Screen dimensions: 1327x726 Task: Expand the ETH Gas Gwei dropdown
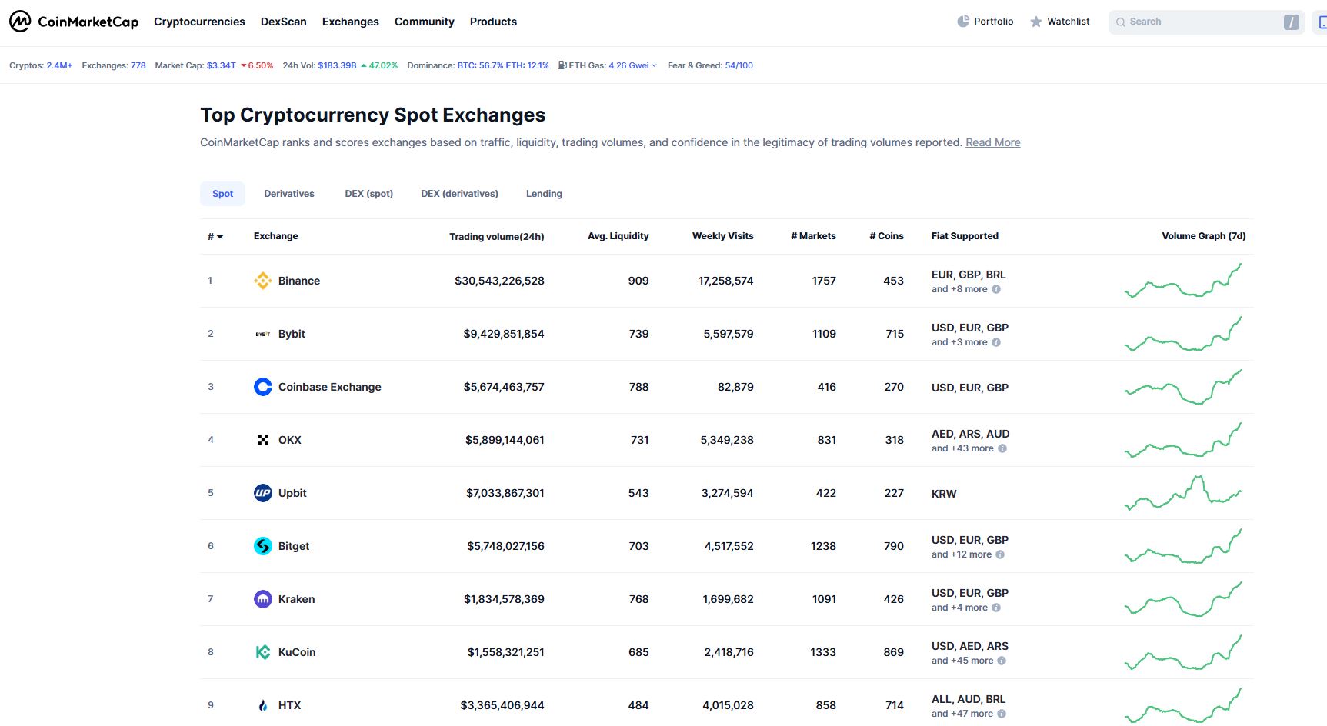click(x=654, y=65)
